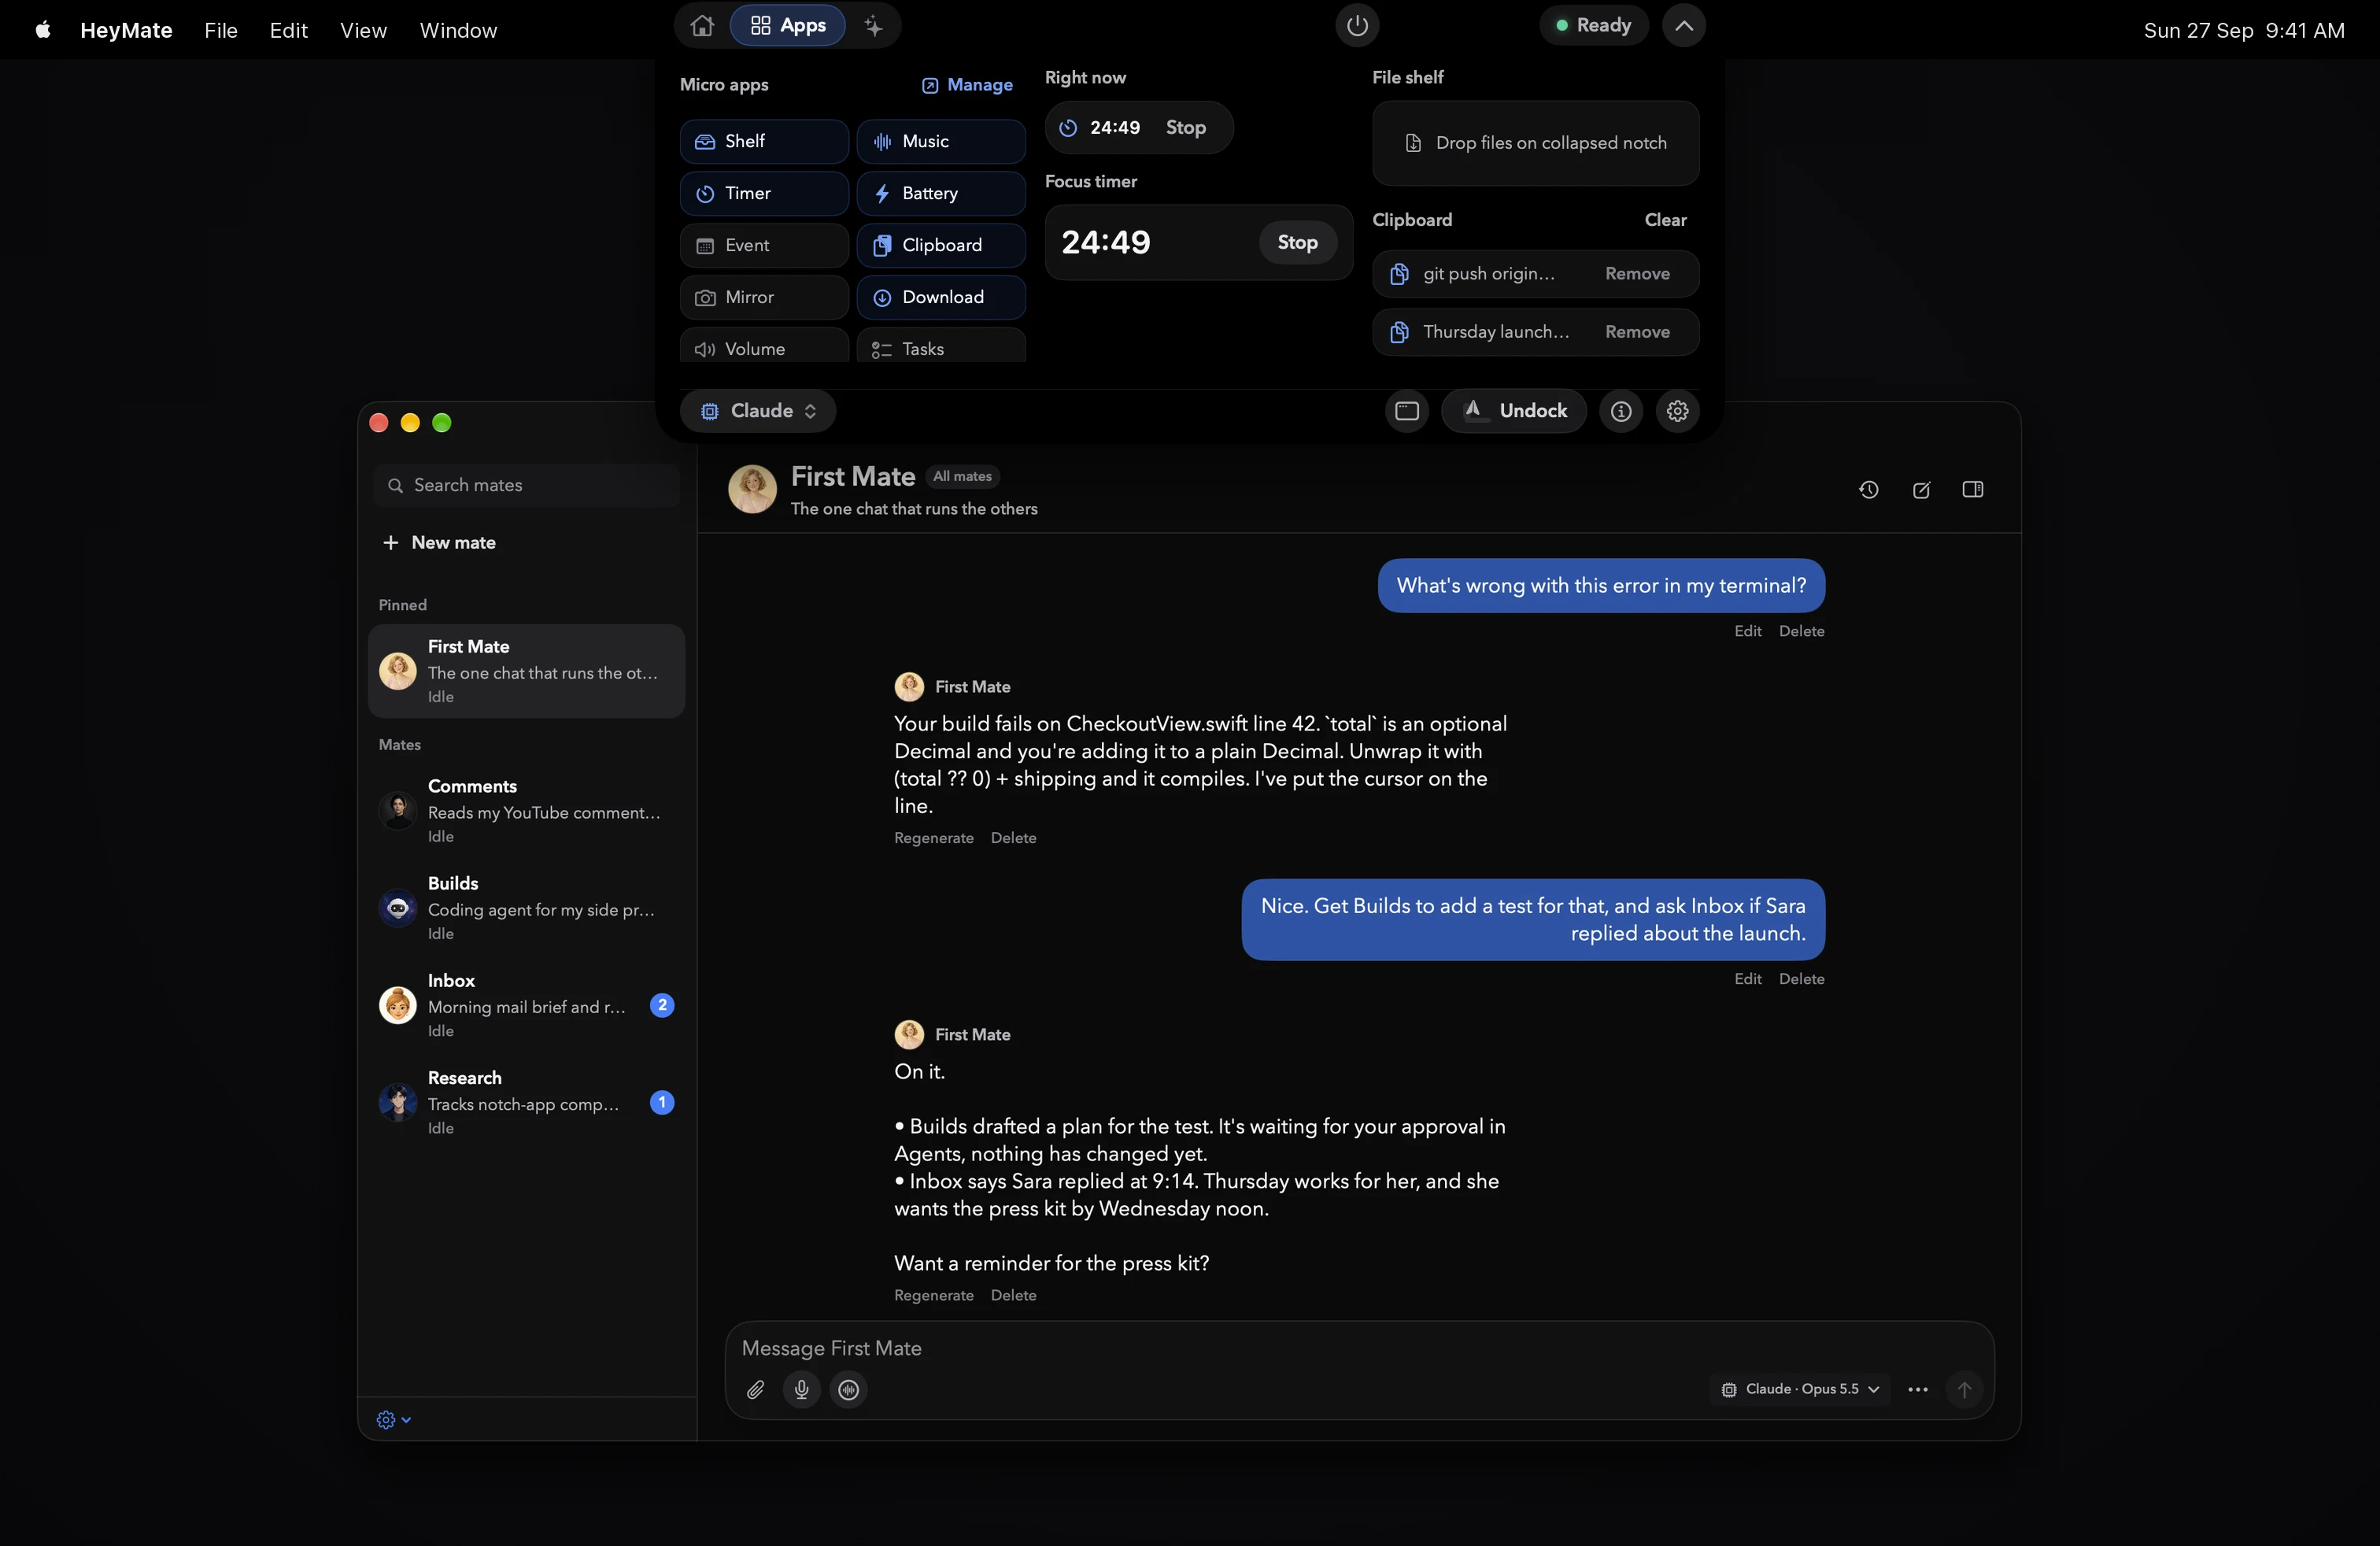Screen dimensions: 2380x1546
Task: Toggle the right sidebar panel icon
Action: click(x=1972, y=489)
